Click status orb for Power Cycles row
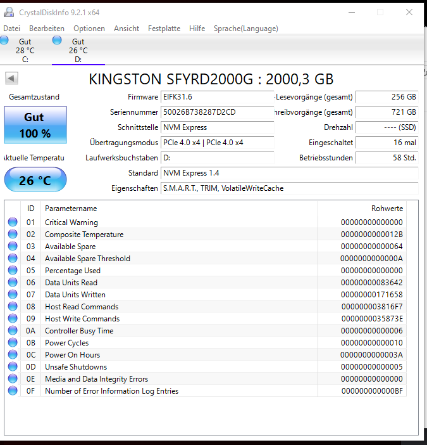 pos(13,342)
